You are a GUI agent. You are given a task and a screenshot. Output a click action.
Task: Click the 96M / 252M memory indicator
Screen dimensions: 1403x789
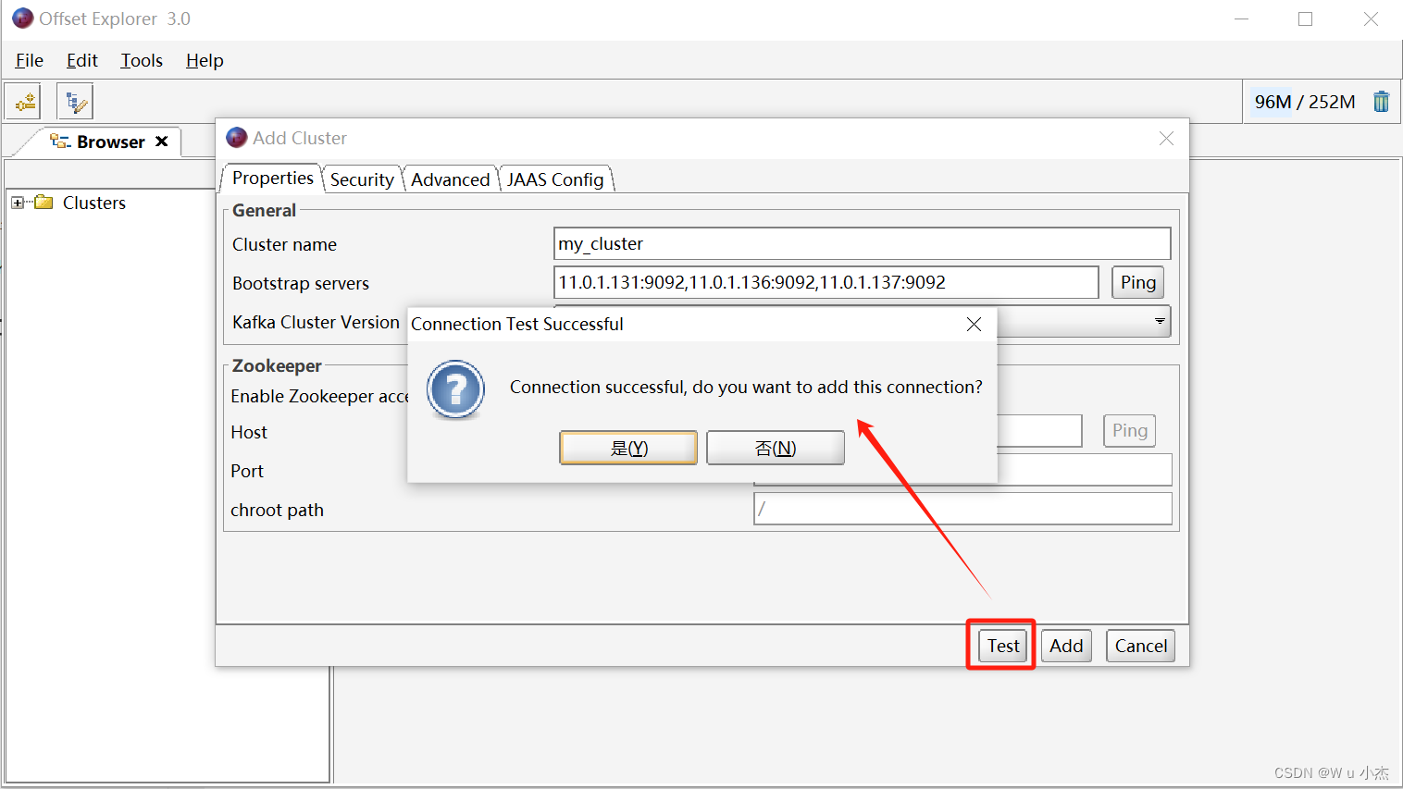1304,102
